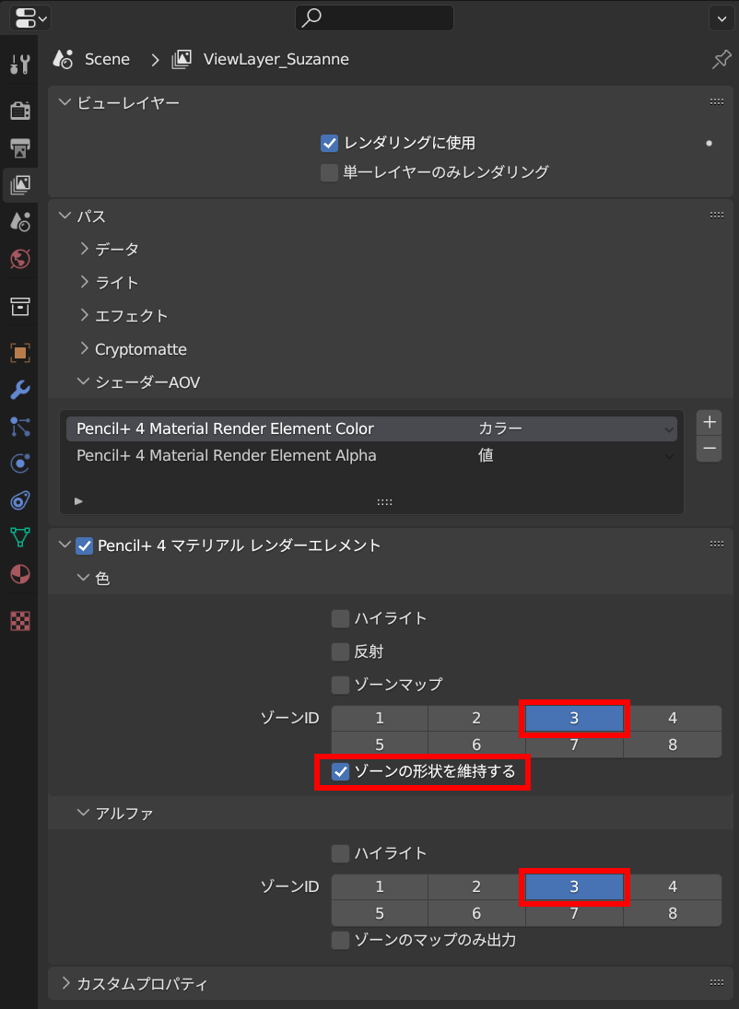This screenshot has width=739, height=1009.
Task: Expand the データ subpanel
Action: tap(84, 249)
